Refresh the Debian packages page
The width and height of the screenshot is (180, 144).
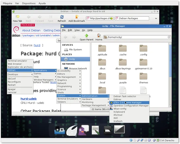click(62, 18)
